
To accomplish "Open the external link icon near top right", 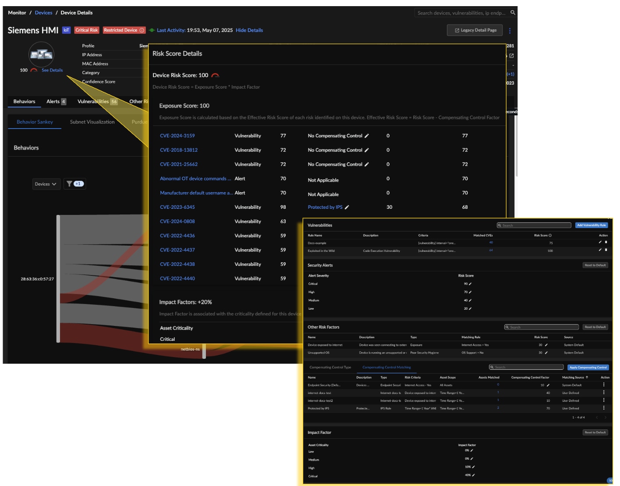I will pyautogui.click(x=511, y=56).
